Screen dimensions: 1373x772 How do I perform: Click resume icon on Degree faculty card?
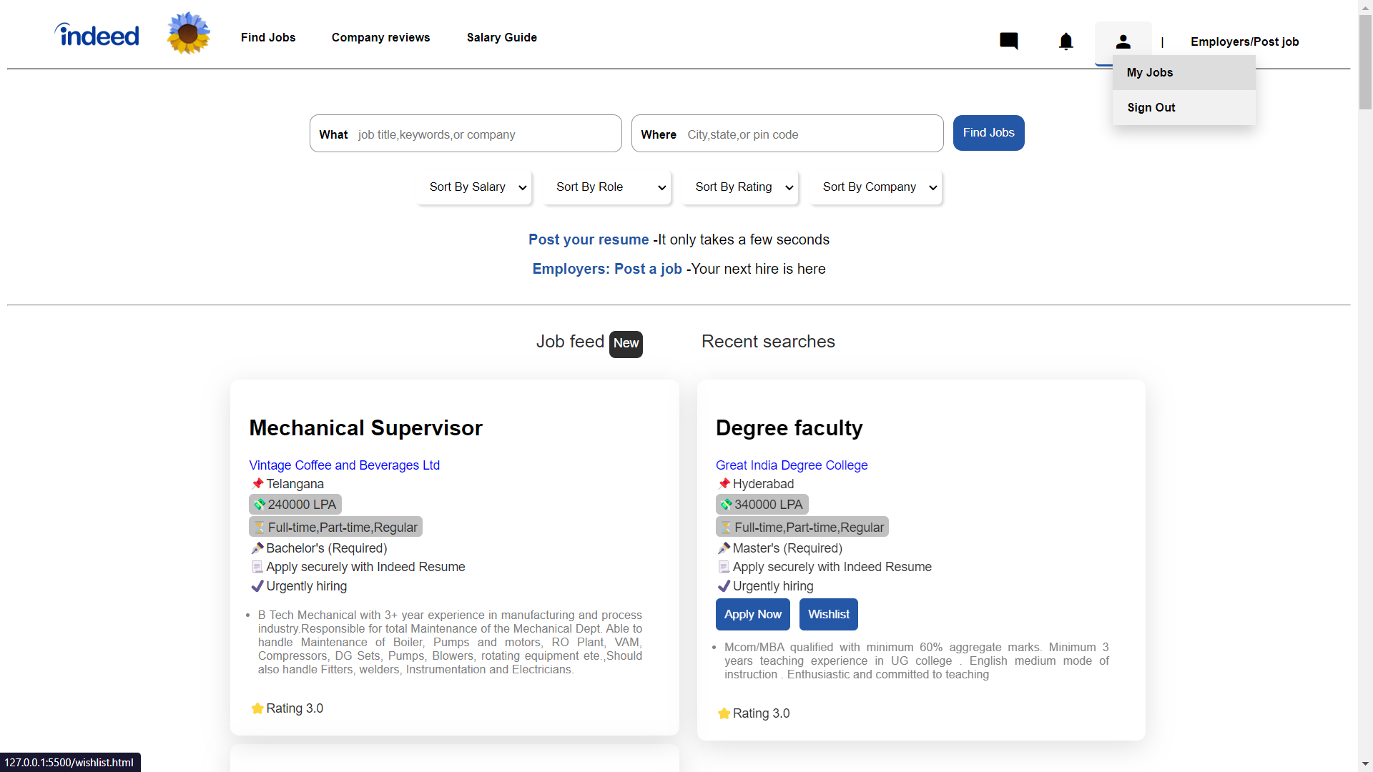(724, 567)
